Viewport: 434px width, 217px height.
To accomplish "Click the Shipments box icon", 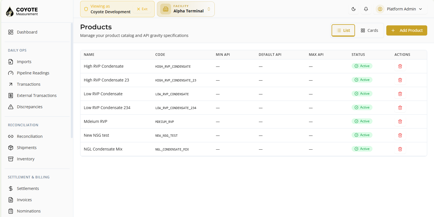I will click(x=11, y=148).
